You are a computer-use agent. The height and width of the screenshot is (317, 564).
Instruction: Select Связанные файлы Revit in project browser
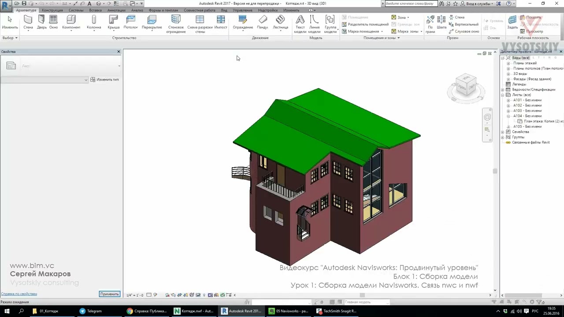click(x=531, y=143)
